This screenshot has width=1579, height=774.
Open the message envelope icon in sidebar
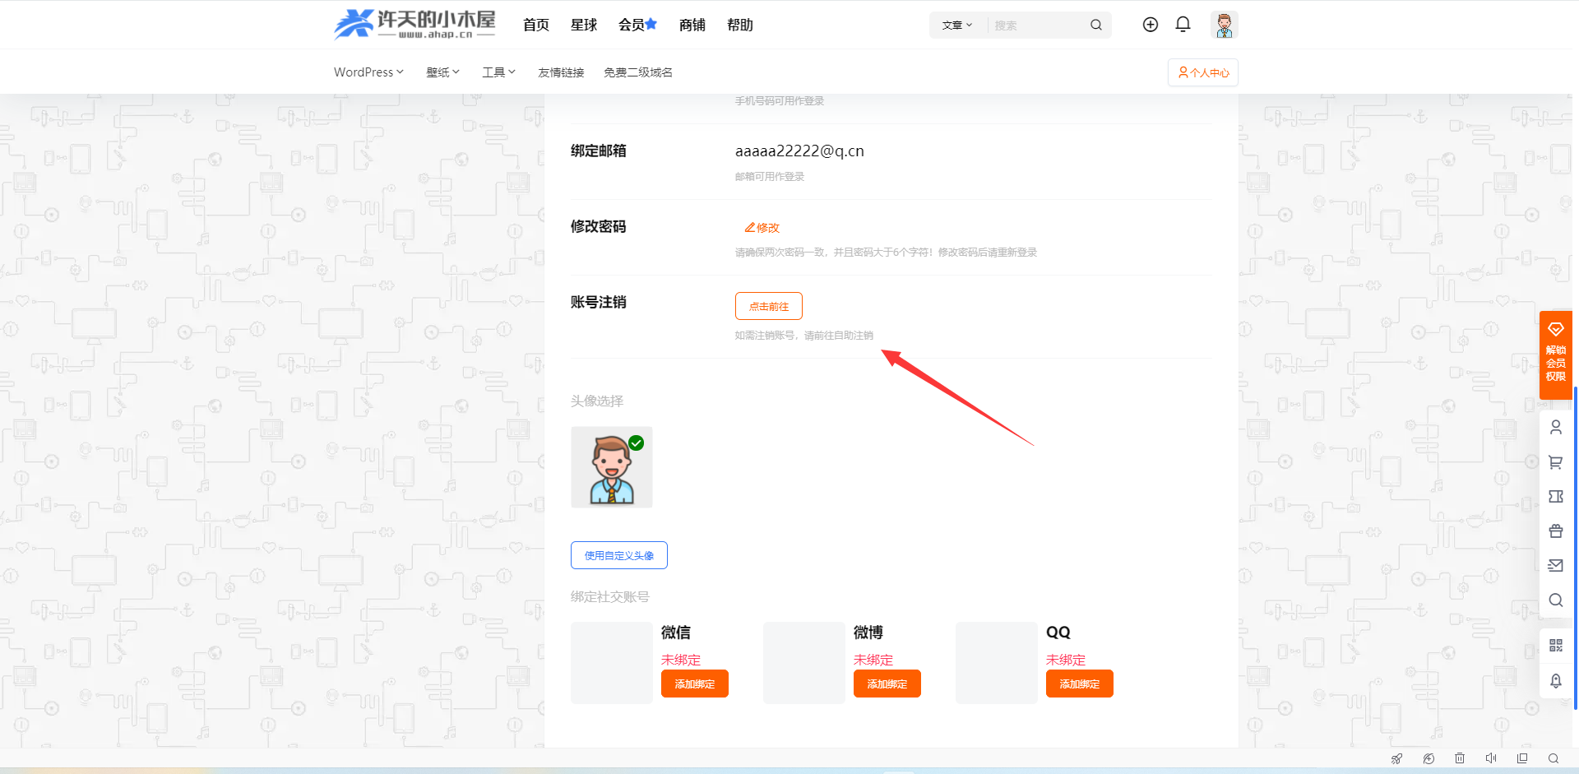[1555, 565]
